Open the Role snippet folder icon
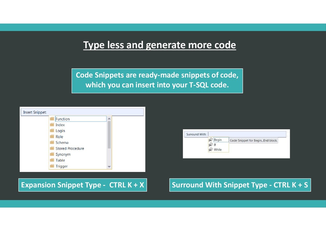Viewport: 326px width, 231px height. [52, 137]
